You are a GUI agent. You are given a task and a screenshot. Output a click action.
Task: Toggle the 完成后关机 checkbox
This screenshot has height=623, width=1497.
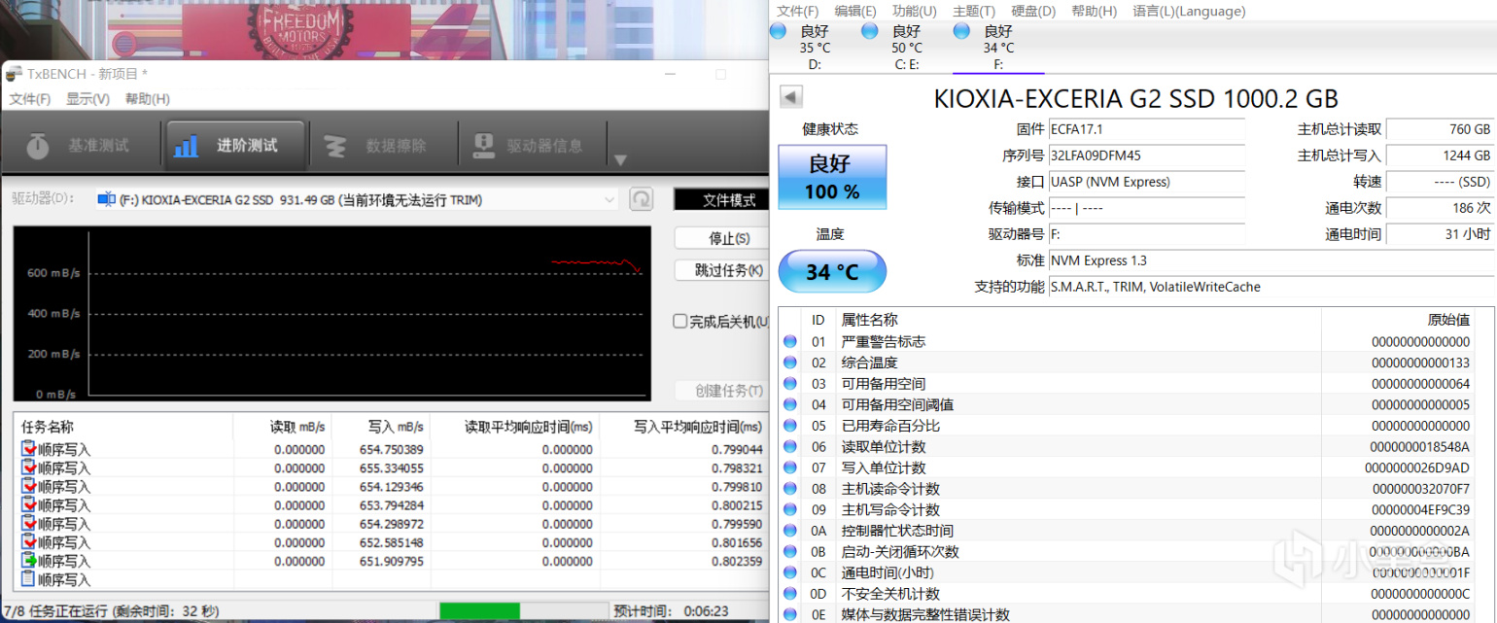click(680, 321)
